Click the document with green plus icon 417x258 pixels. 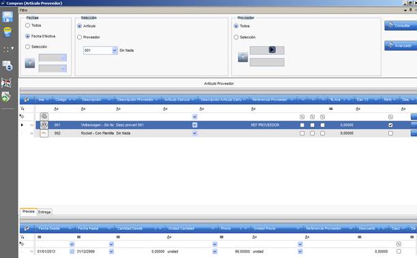tap(6, 97)
